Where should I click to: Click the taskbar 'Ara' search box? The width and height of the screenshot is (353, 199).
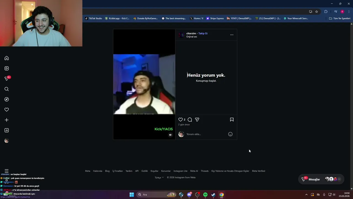157,195
